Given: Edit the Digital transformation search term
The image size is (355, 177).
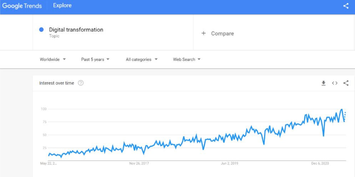Looking at the screenshot, I should point(76,30).
